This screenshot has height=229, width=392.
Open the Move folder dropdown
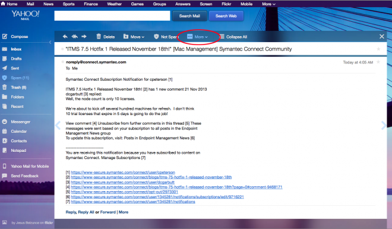click(134, 37)
